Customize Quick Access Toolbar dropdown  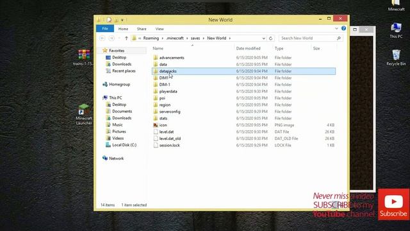[x=122, y=20]
